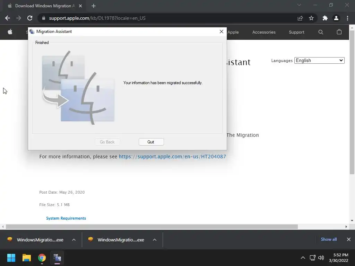
Task: Click the Chrome back arrow
Action: pyautogui.click(x=8, y=18)
